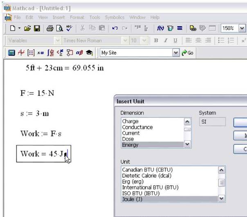Open the Graph toolbar icon

pyautogui.click(x=20, y=53)
